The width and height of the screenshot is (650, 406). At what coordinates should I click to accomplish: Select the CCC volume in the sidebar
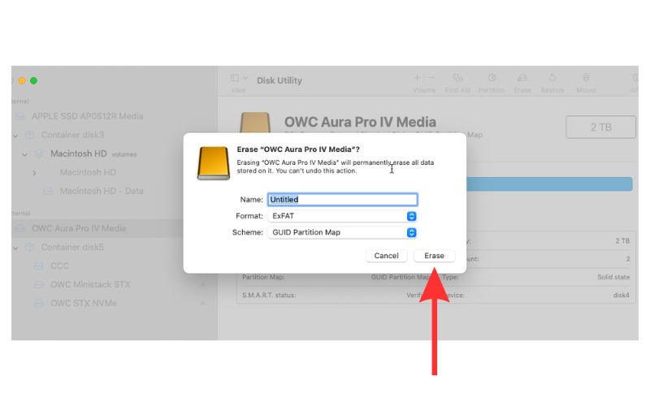[x=59, y=266]
